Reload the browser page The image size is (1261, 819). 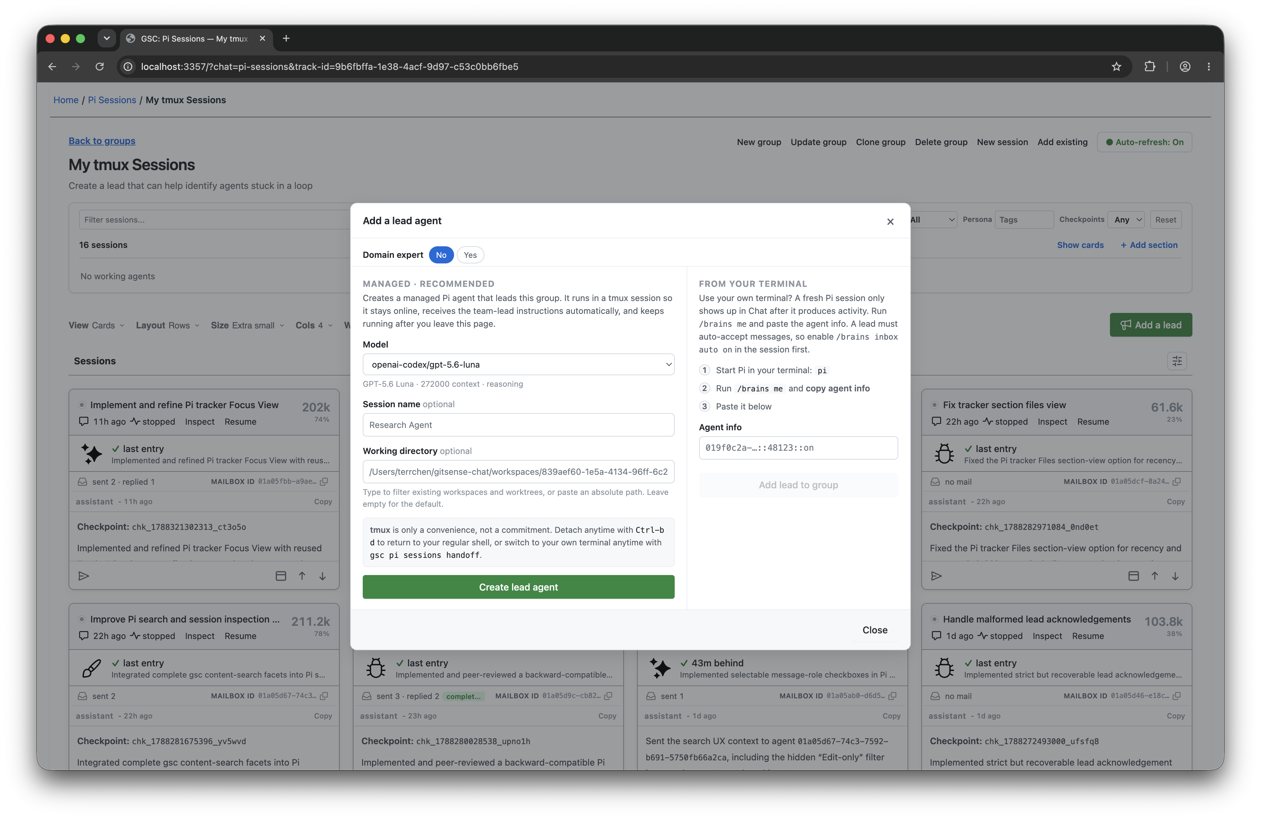(99, 67)
